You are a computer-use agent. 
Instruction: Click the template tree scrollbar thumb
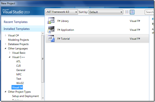[43, 59]
